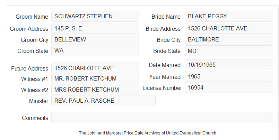This screenshot has width=279, height=140.
Task: Select the Bride Address field
Action: coord(228,28)
